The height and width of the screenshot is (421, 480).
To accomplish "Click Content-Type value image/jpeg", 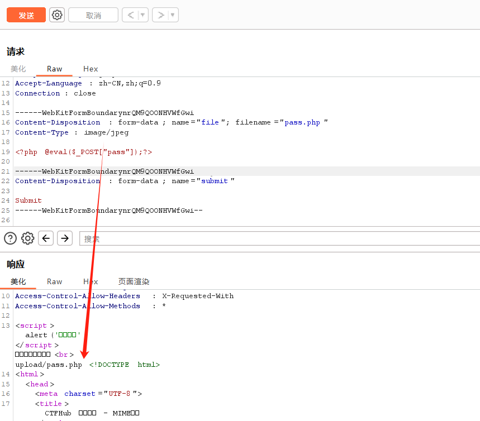I will (106, 132).
